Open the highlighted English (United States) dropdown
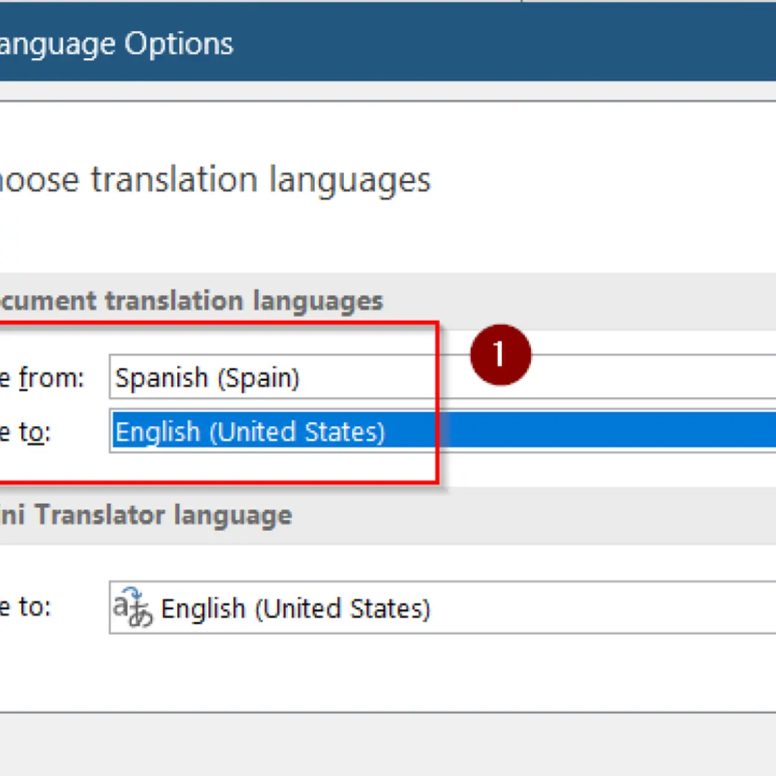Screen dimensions: 776x776 pos(442,431)
